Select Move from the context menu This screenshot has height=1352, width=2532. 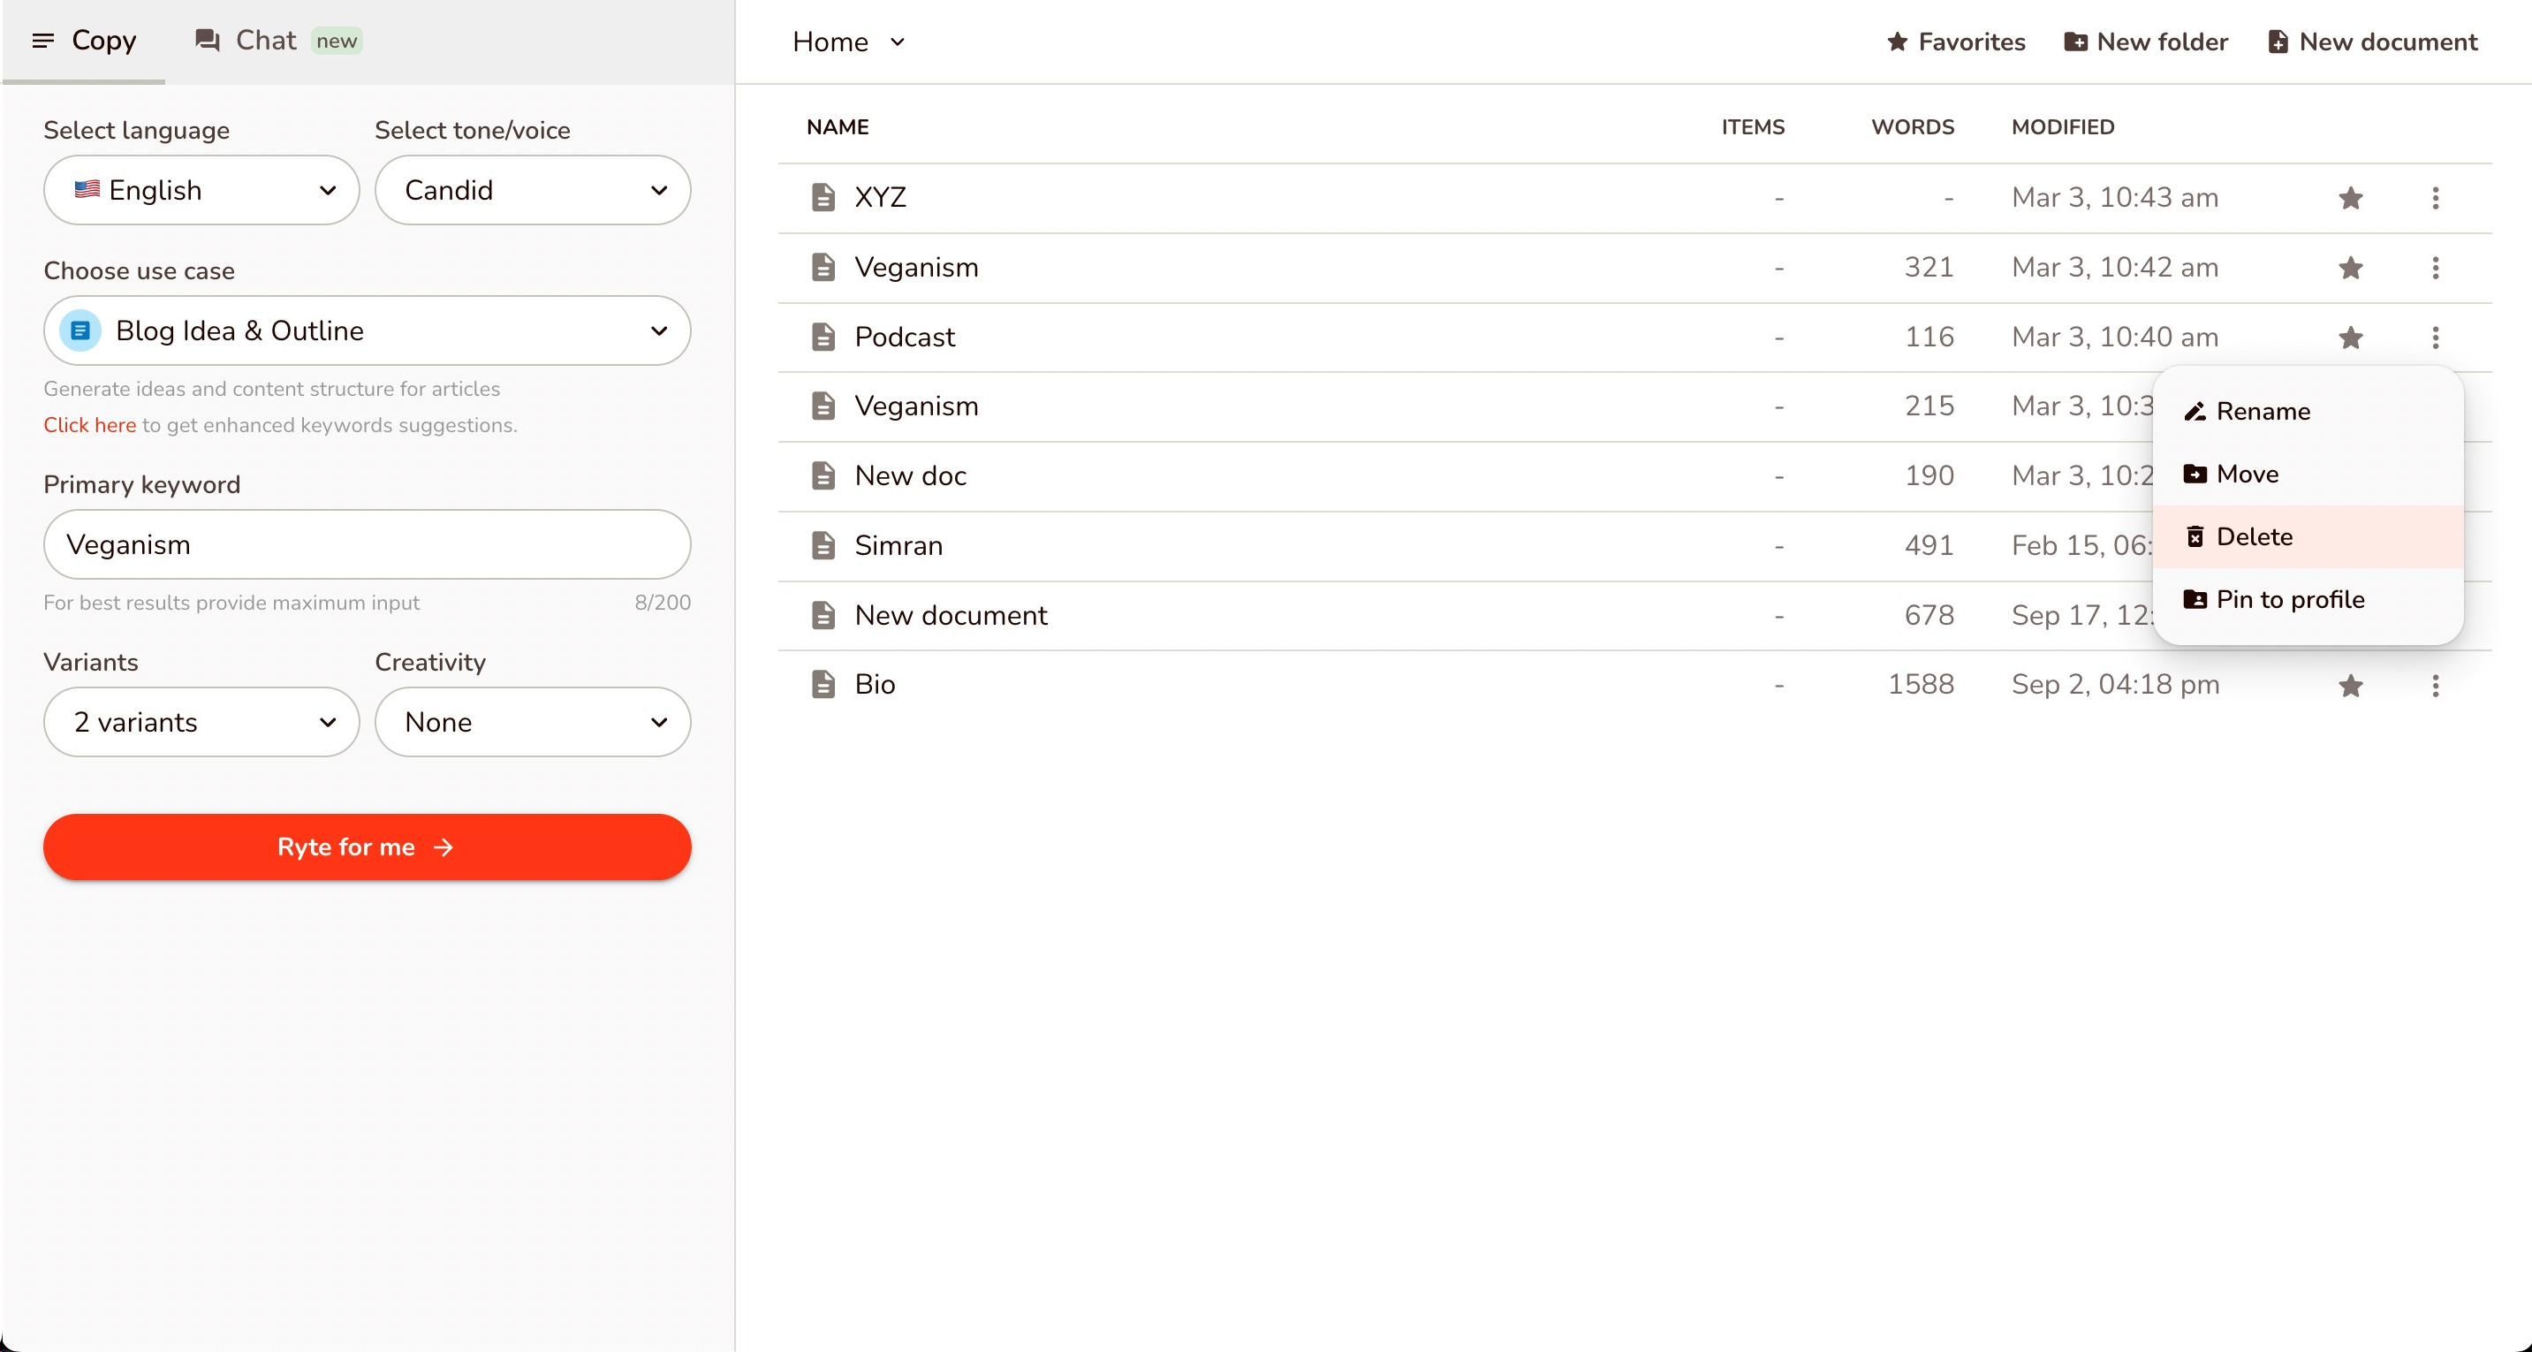[x=2307, y=474]
